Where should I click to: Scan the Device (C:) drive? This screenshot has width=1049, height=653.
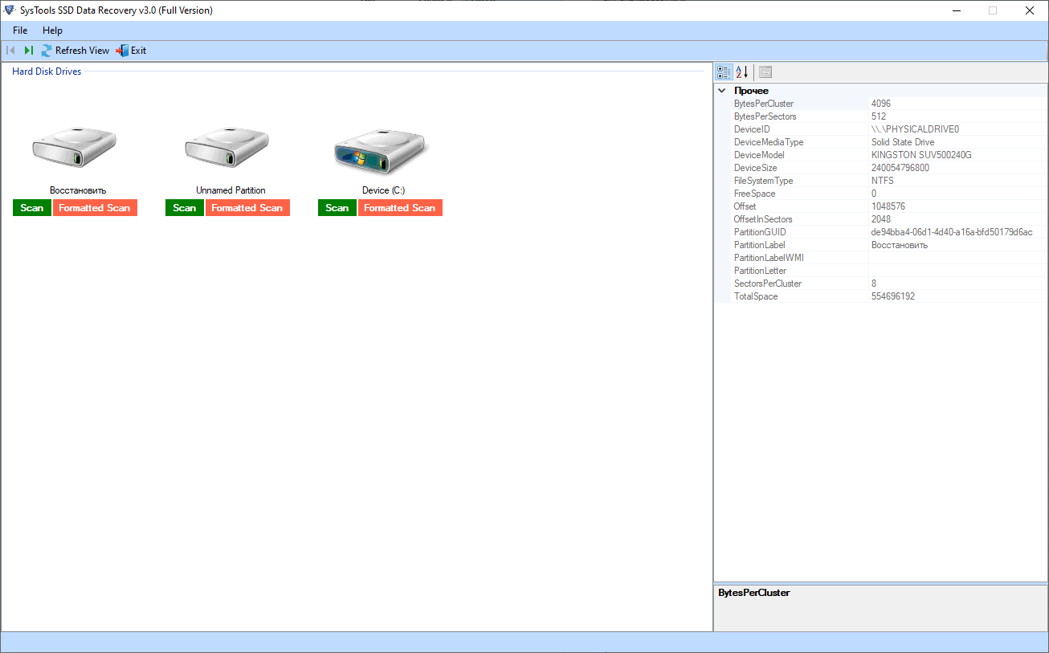click(337, 208)
